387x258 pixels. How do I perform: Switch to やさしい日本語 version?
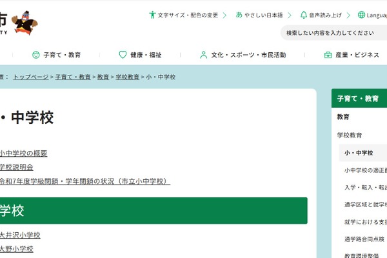point(263,15)
